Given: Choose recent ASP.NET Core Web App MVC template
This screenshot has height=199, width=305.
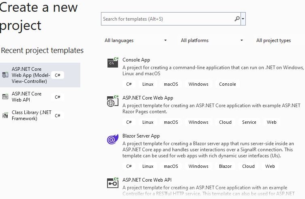Looking at the screenshot, I should coord(40,75).
